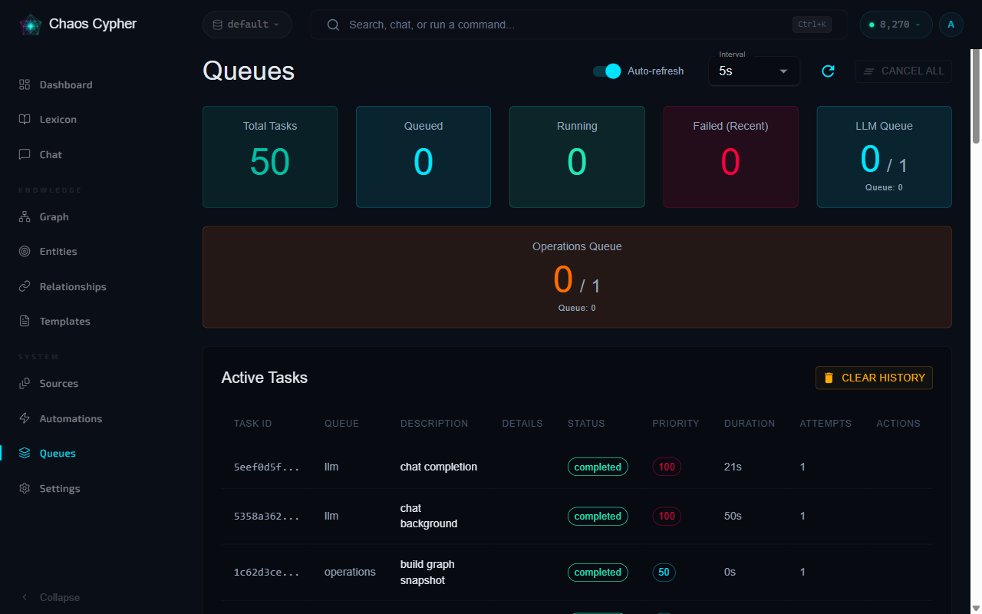Click the CANCEL ALL button
The width and height of the screenshot is (982, 614).
904,71
